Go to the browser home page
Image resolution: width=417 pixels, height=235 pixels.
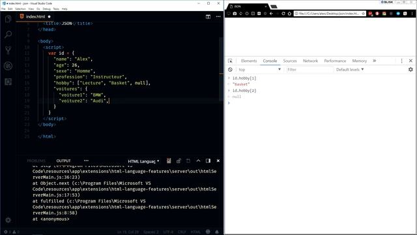click(289, 14)
